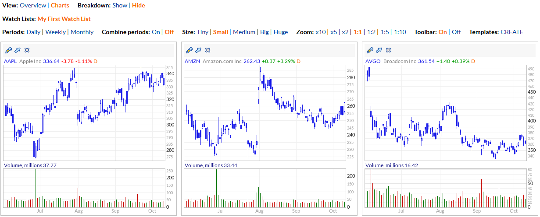Click Amazon.com Inc company name
This screenshot has height=217, width=540.
pos(222,61)
